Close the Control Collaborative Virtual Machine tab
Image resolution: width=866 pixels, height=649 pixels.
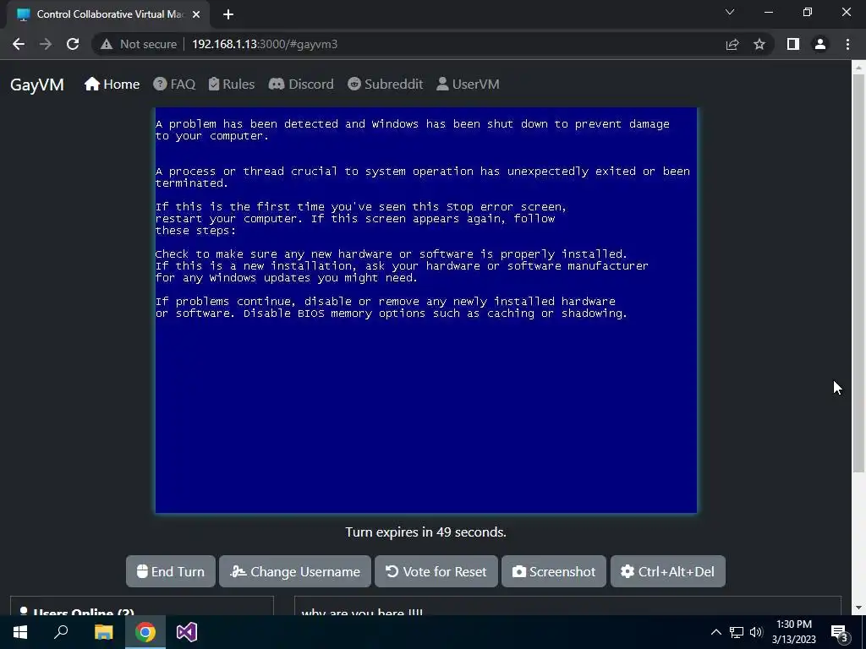[x=196, y=14]
